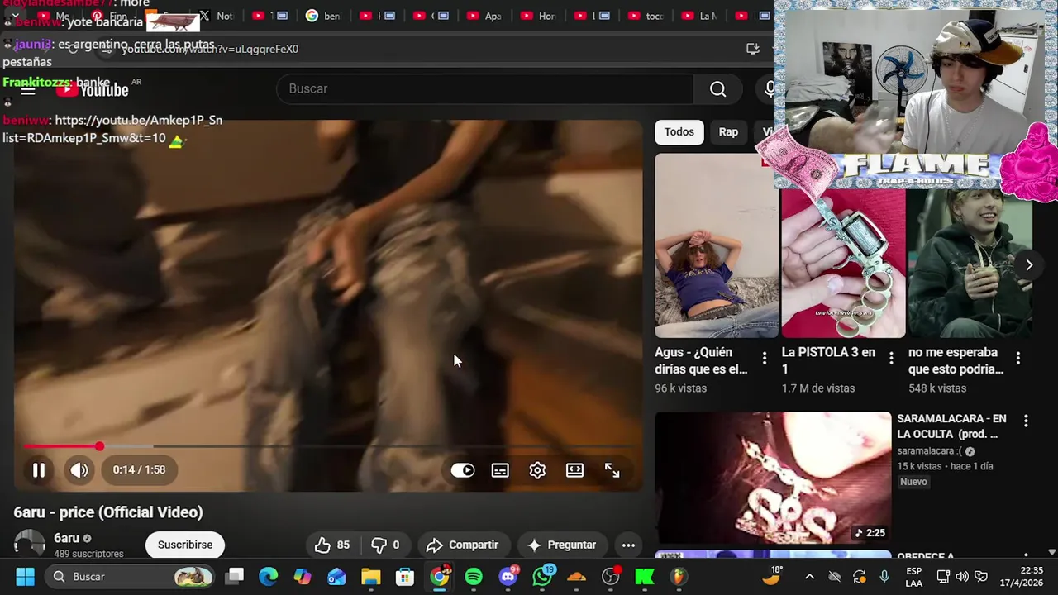This screenshot has width=1058, height=595.
Task: Switch to Chrome on the taskbar
Action: (x=440, y=577)
